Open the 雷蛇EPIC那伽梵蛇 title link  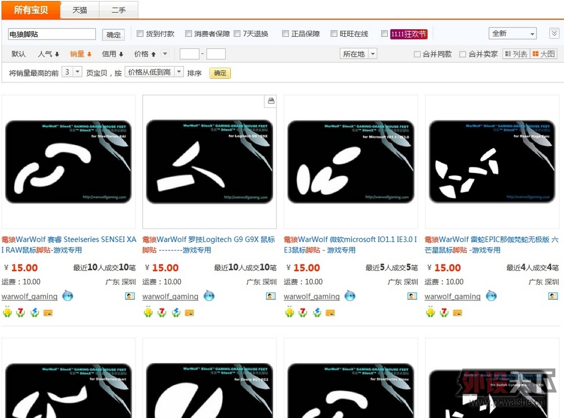coord(491,245)
